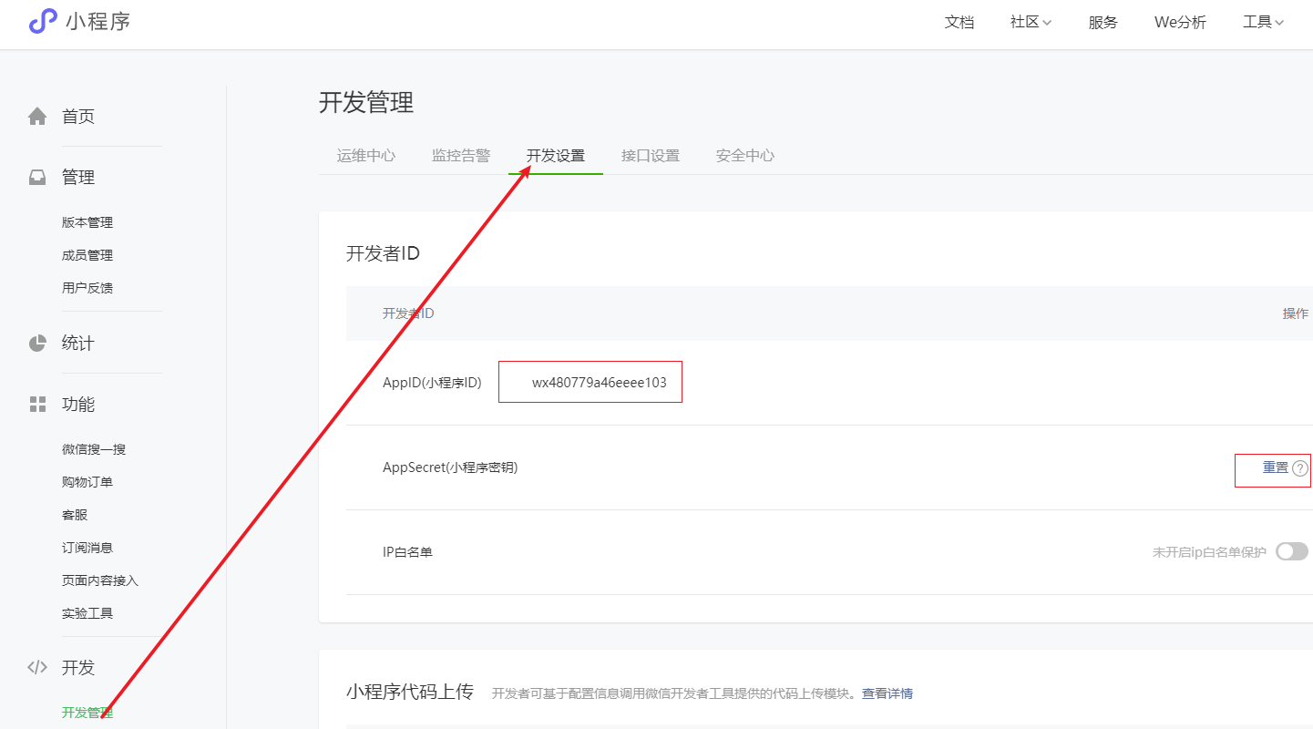This screenshot has height=729, width=1313.
Task: Open 实验工具 in the sidebar
Action: pos(87,613)
